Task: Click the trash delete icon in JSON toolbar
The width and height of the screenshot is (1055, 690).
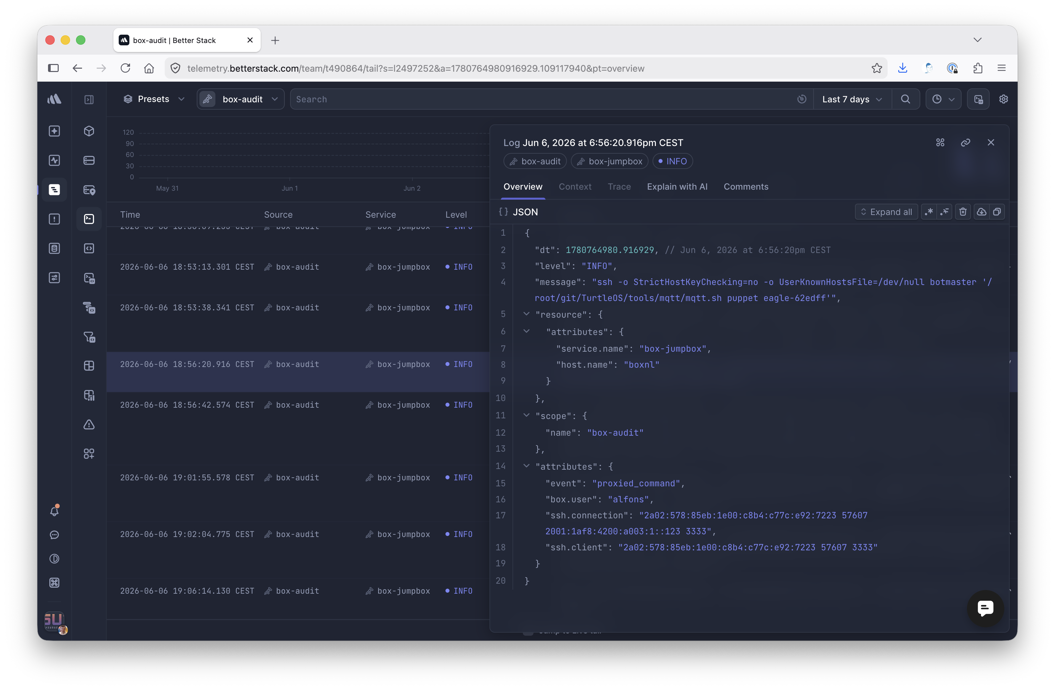Action: coord(963,212)
